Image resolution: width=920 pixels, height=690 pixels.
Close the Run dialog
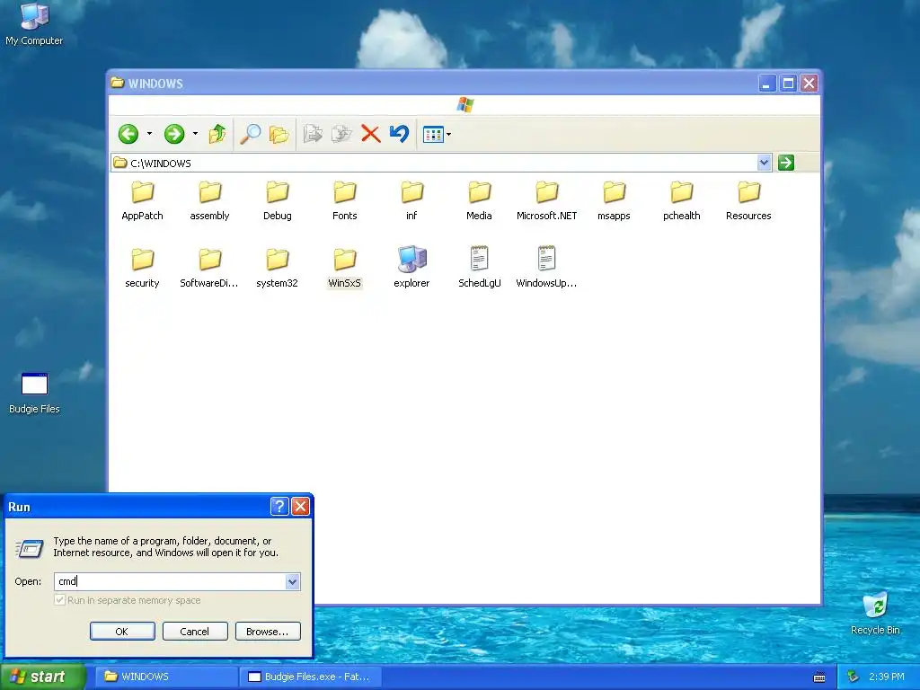coord(300,507)
